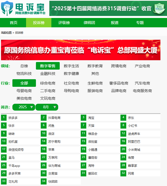
Task: Select the 物流科技 domain filter
Action: click(x=24, y=74)
